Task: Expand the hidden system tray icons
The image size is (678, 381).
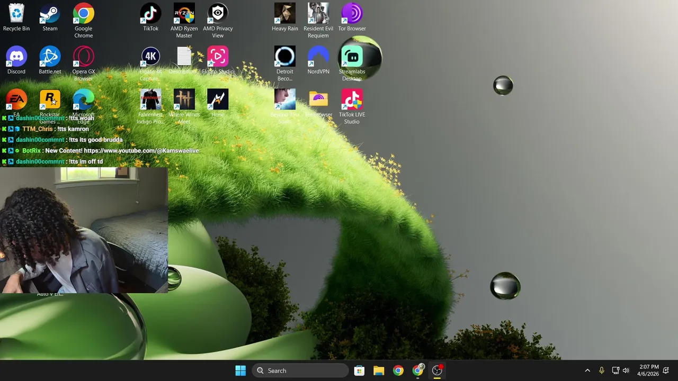Action: coord(587,370)
